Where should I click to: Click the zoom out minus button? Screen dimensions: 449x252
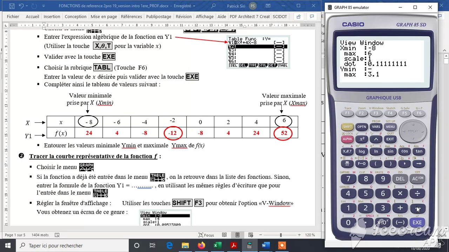click(261, 235)
